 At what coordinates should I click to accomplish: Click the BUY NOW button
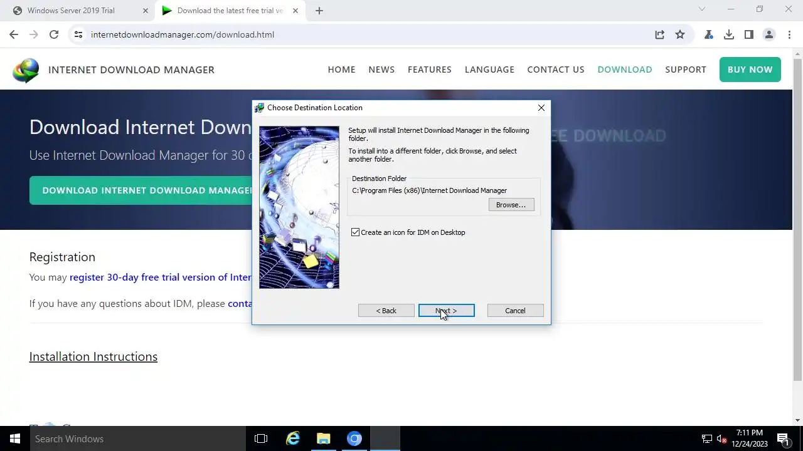tap(750, 70)
